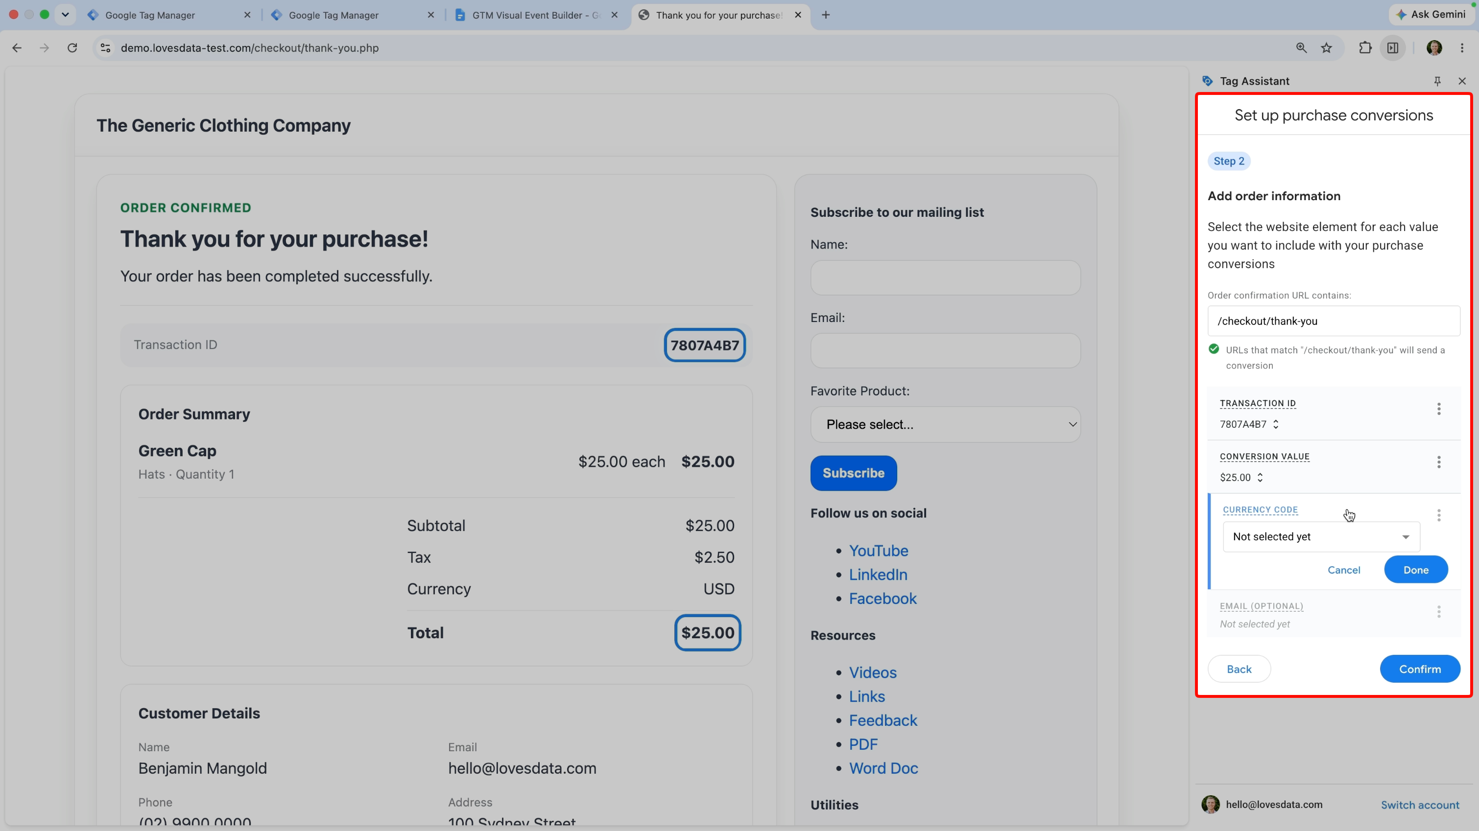Image resolution: width=1479 pixels, height=831 pixels.
Task: Close the GTM Visual Event Builder tab
Action: [614, 15]
